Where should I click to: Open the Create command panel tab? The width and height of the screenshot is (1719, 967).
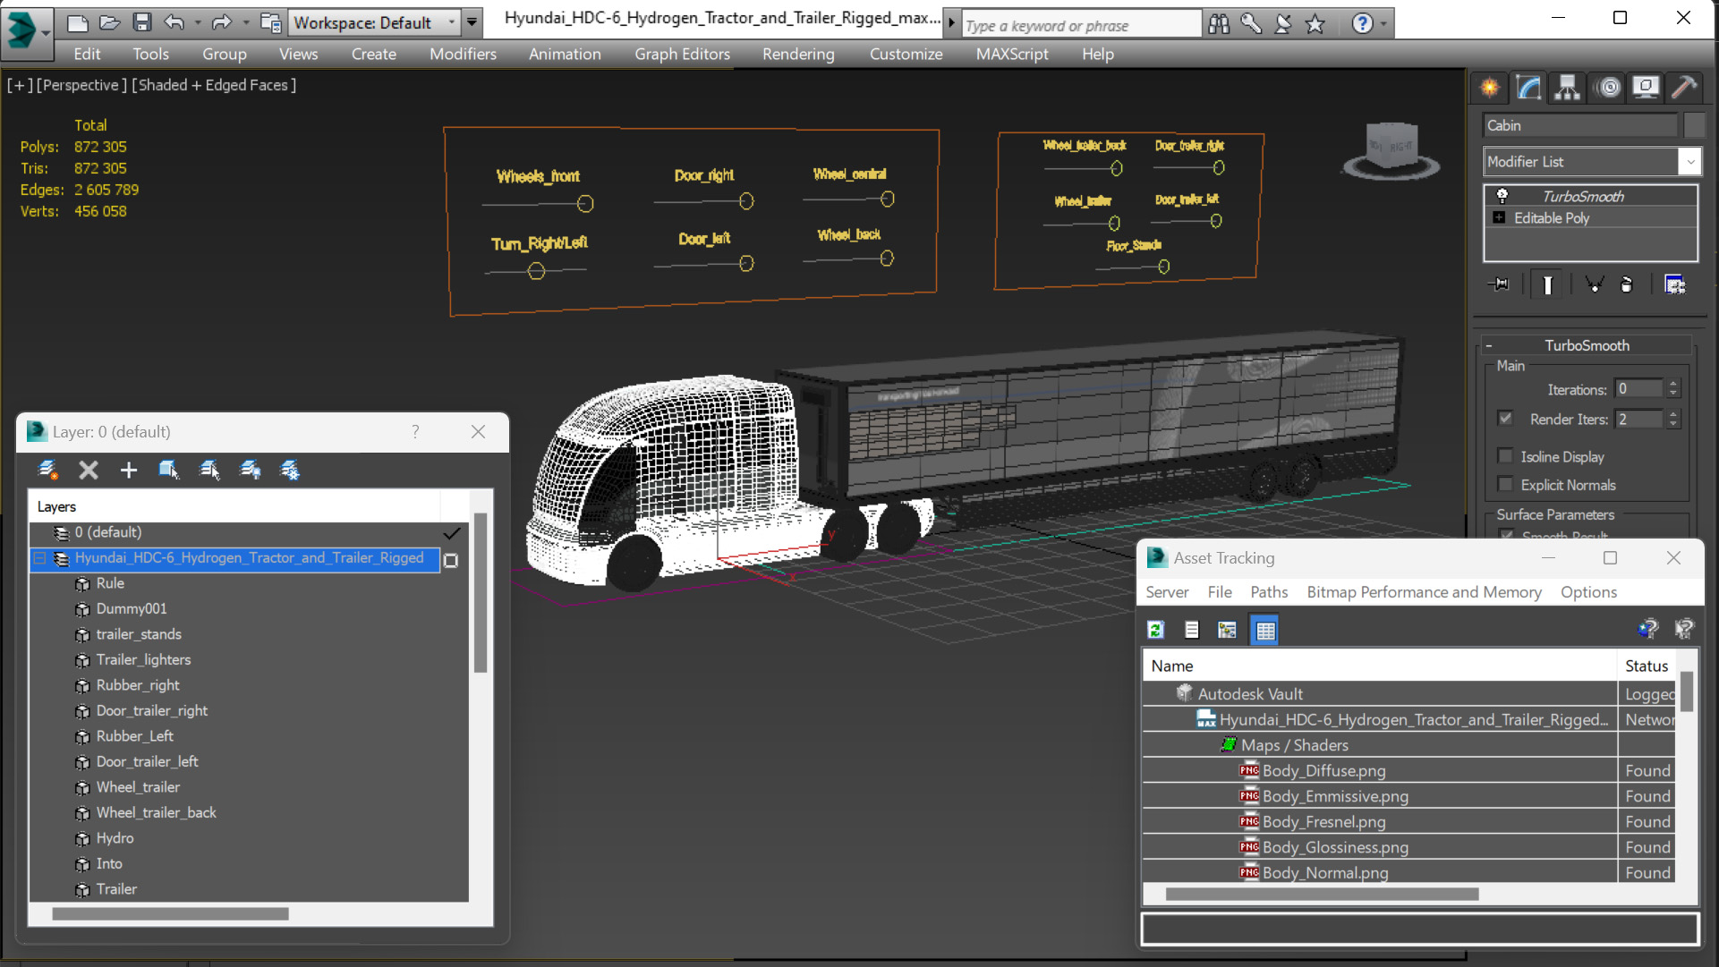pyautogui.click(x=1490, y=88)
